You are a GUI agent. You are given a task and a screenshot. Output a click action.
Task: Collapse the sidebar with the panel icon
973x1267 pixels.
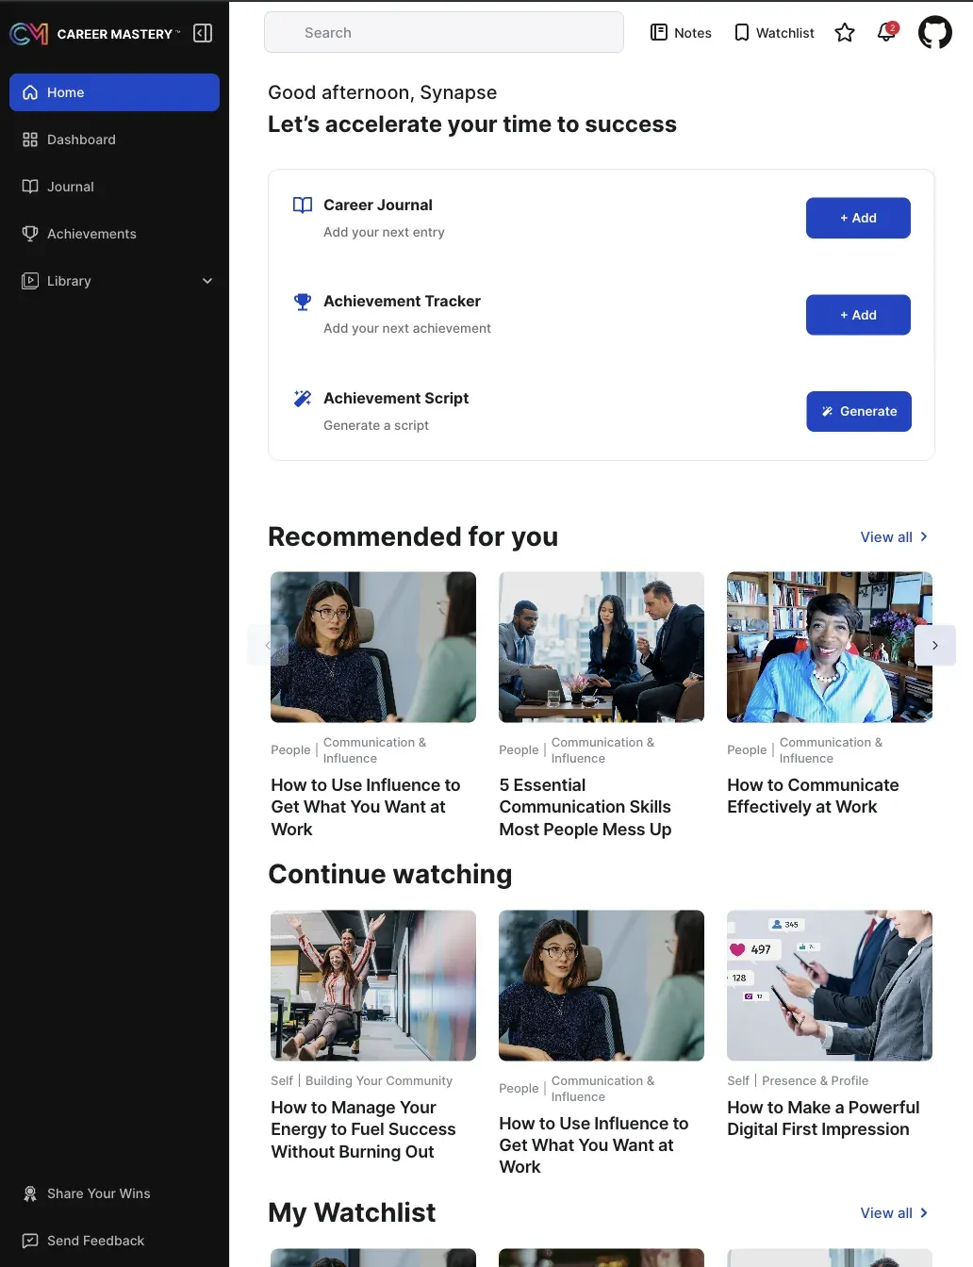tap(203, 34)
